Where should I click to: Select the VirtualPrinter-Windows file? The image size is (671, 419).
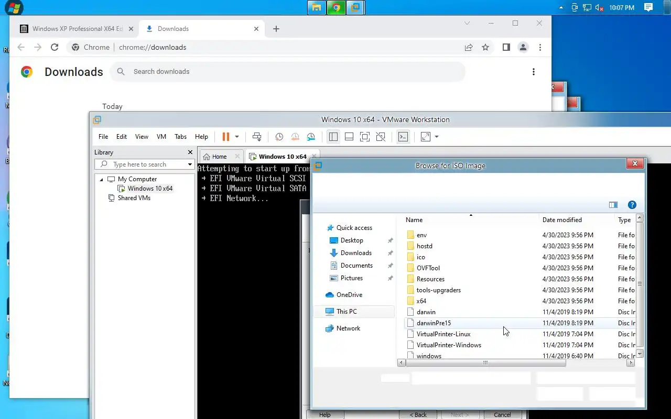coord(448,345)
